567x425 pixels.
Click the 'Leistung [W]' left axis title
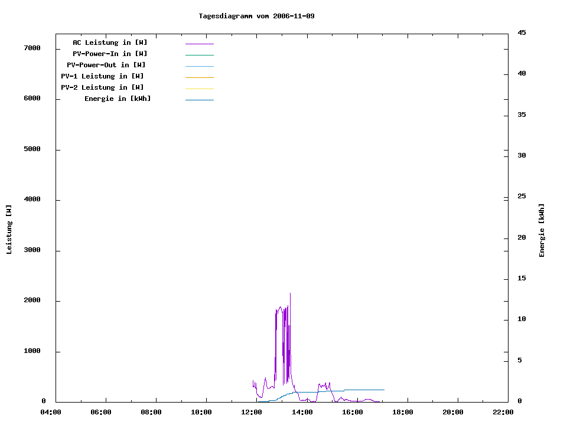tap(9, 230)
